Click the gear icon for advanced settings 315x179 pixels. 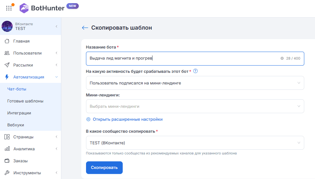88,119
